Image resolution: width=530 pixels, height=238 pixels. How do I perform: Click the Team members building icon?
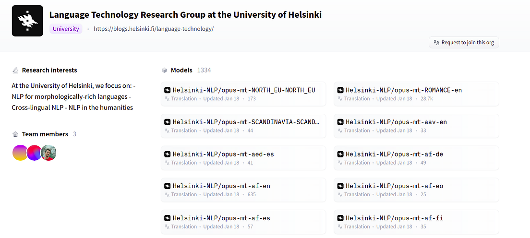pos(15,134)
